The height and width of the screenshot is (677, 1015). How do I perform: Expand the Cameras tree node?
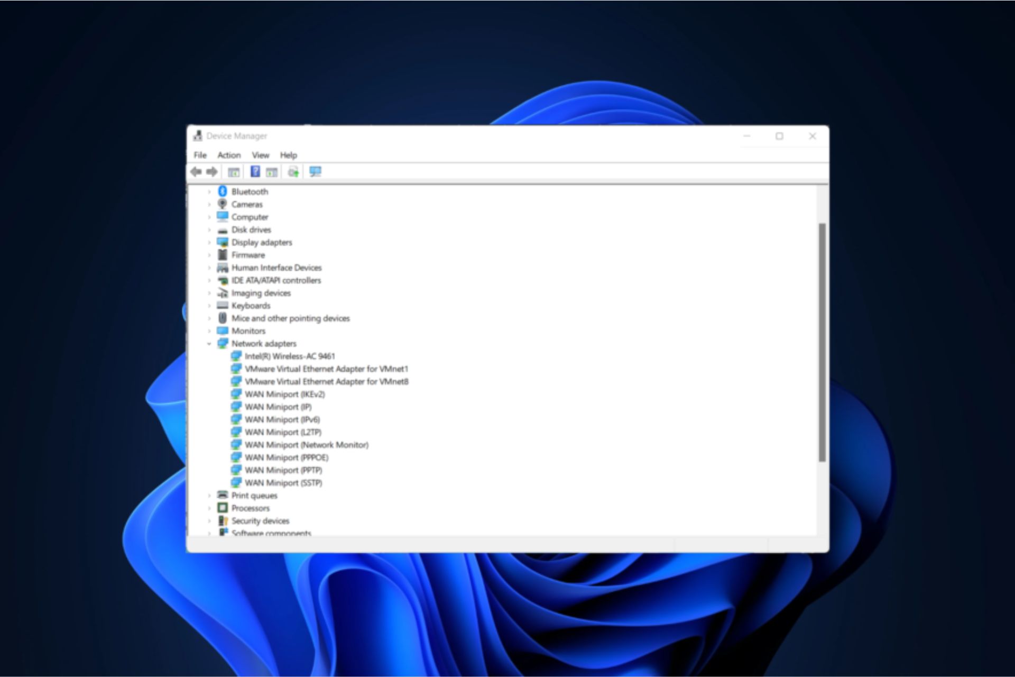point(209,204)
